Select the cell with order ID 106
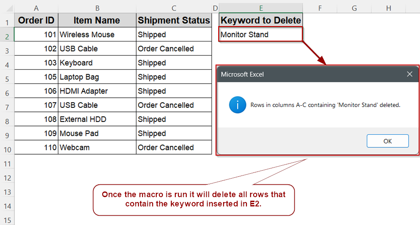420x225 pixels. [36, 91]
